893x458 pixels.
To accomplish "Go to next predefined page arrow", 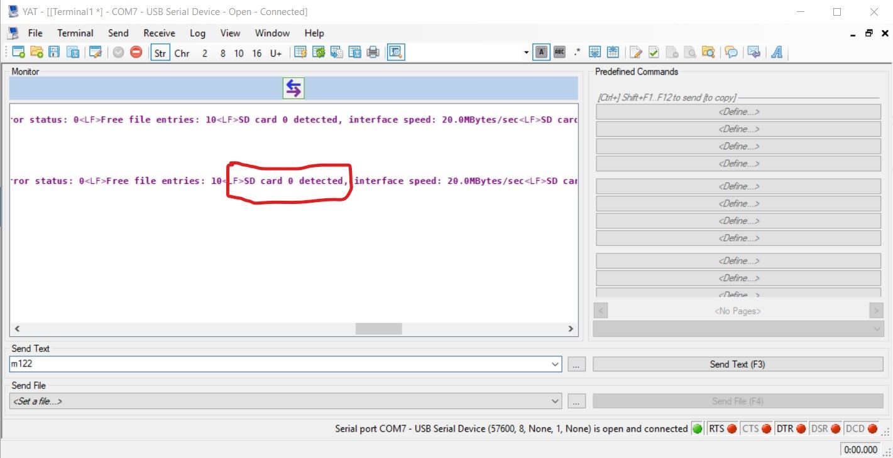I will point(876,311).
